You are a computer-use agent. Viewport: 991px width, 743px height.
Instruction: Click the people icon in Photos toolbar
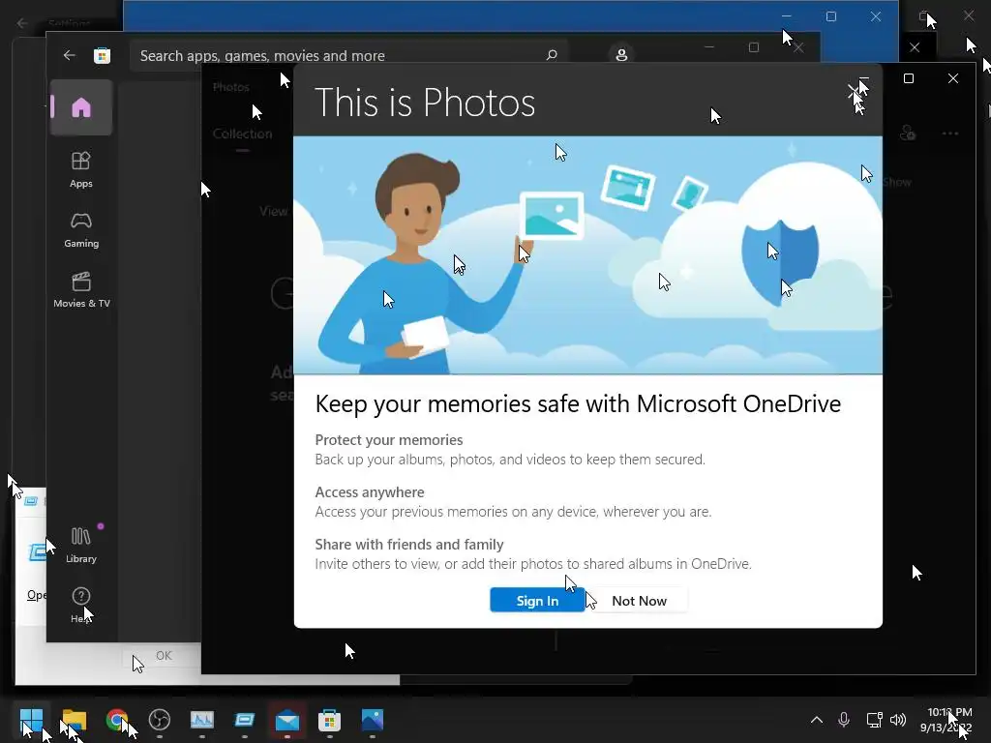[908, 133]
